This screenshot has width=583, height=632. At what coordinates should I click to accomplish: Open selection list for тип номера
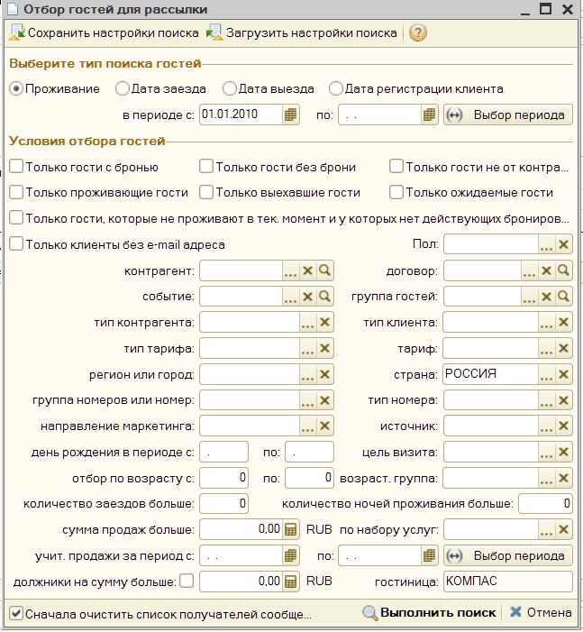coord(546,400)
